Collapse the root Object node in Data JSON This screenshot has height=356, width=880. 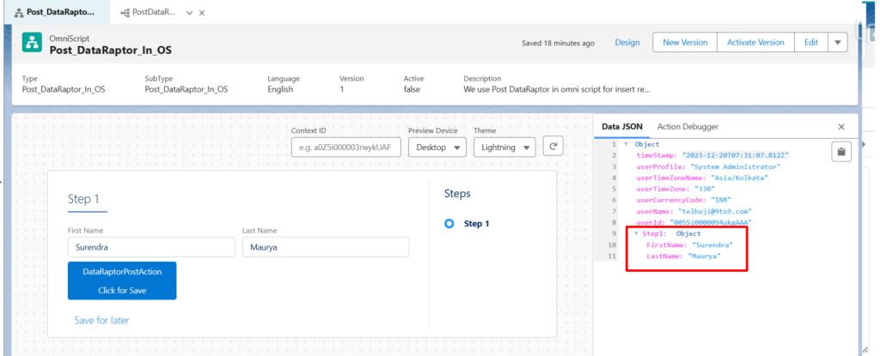626,144
